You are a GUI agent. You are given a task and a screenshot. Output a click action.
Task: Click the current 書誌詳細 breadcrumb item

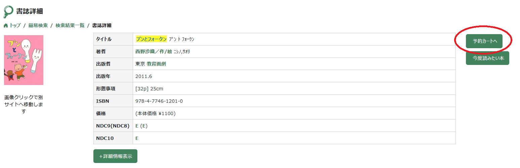[102, 25]
